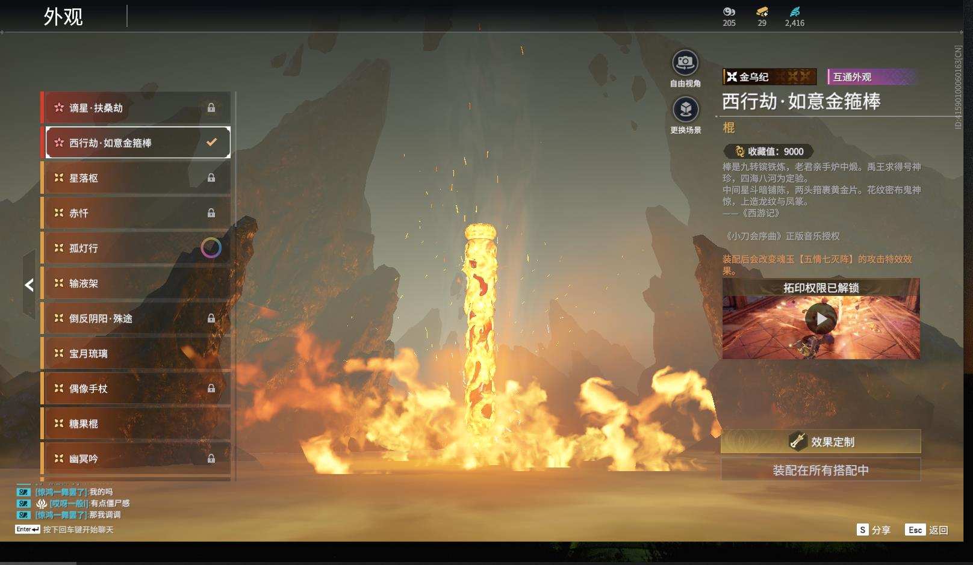973x565 pixels.
Task: Click the 棍 weapon type label
Action: [729, 128]
